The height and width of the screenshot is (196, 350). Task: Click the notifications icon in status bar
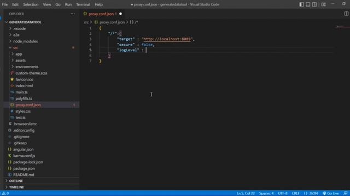coord(345,193)
